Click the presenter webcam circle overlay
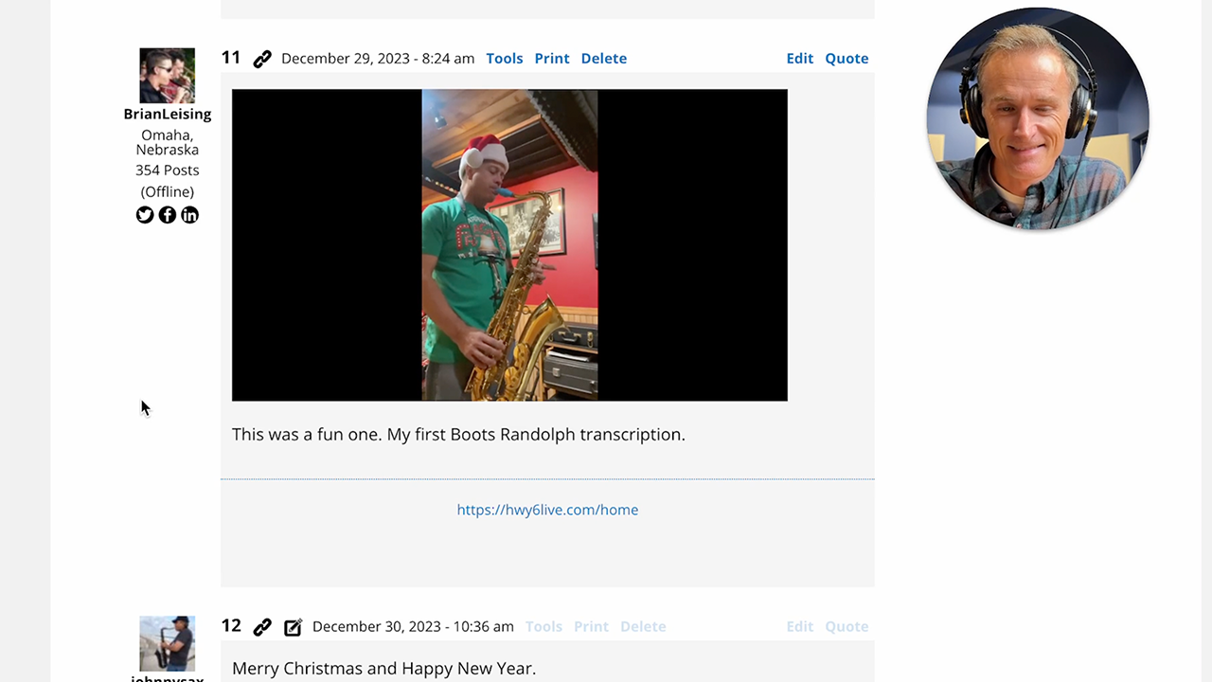 click(1038, 118)
